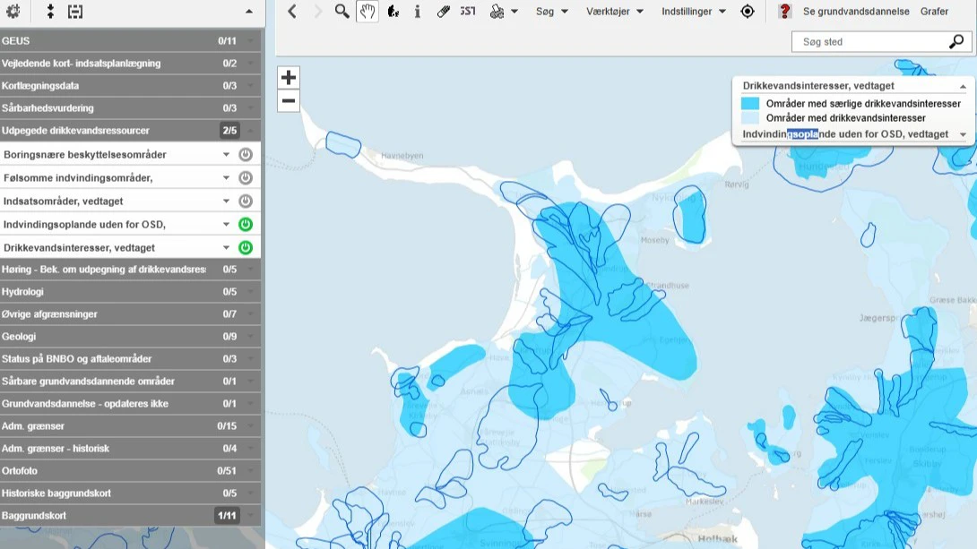
Task: Activate the hand pan tool
Action: [x=367, y=12]
